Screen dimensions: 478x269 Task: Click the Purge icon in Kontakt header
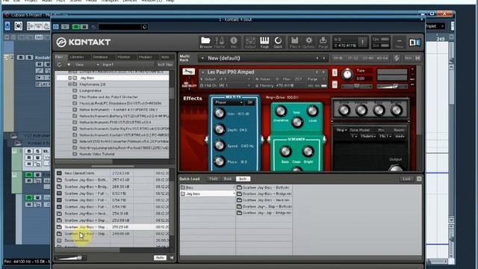point(323,42)
